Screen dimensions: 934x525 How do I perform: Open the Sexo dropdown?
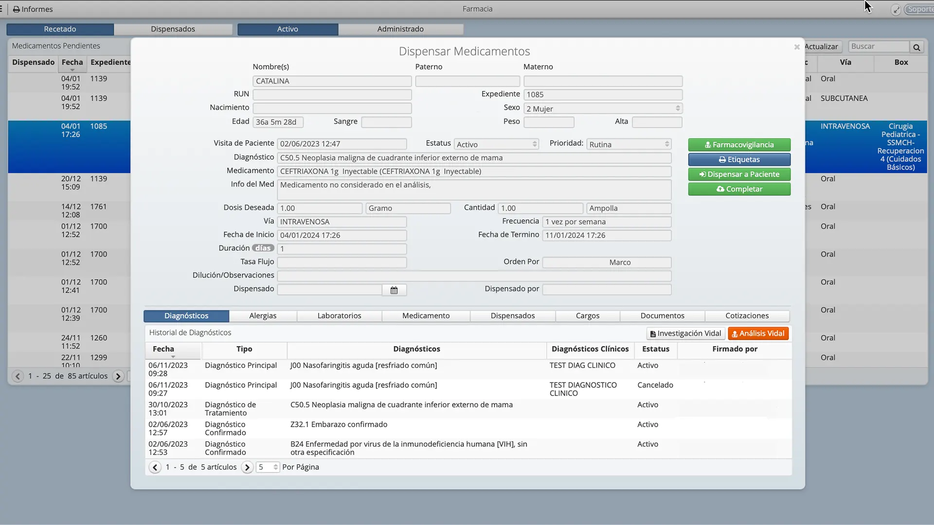pos(603,108)
